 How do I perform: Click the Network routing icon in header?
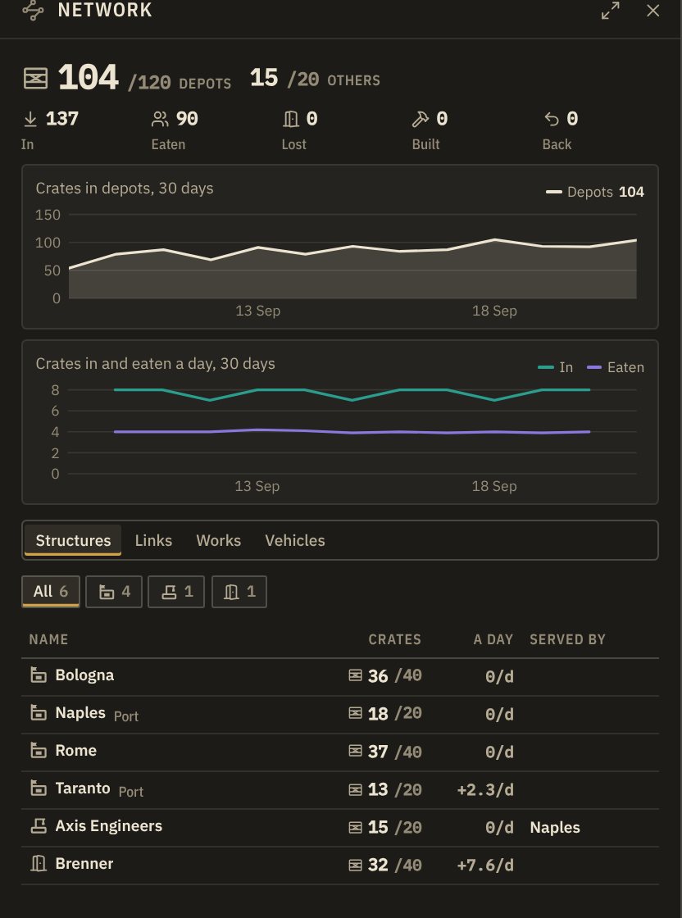[x=33, y=11]
